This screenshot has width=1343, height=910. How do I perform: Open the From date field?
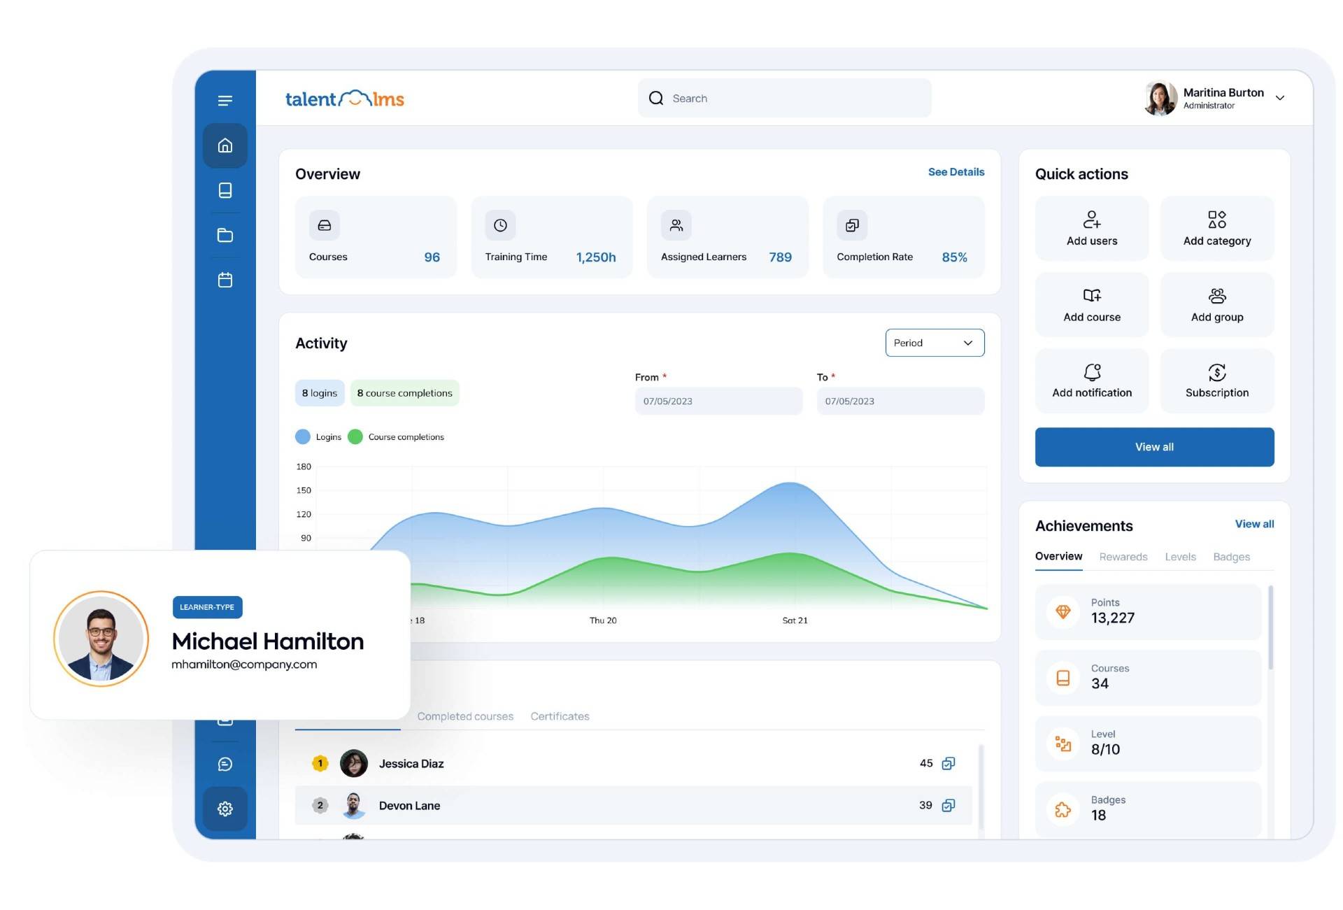pyautogui.click(x=718, y=401)
